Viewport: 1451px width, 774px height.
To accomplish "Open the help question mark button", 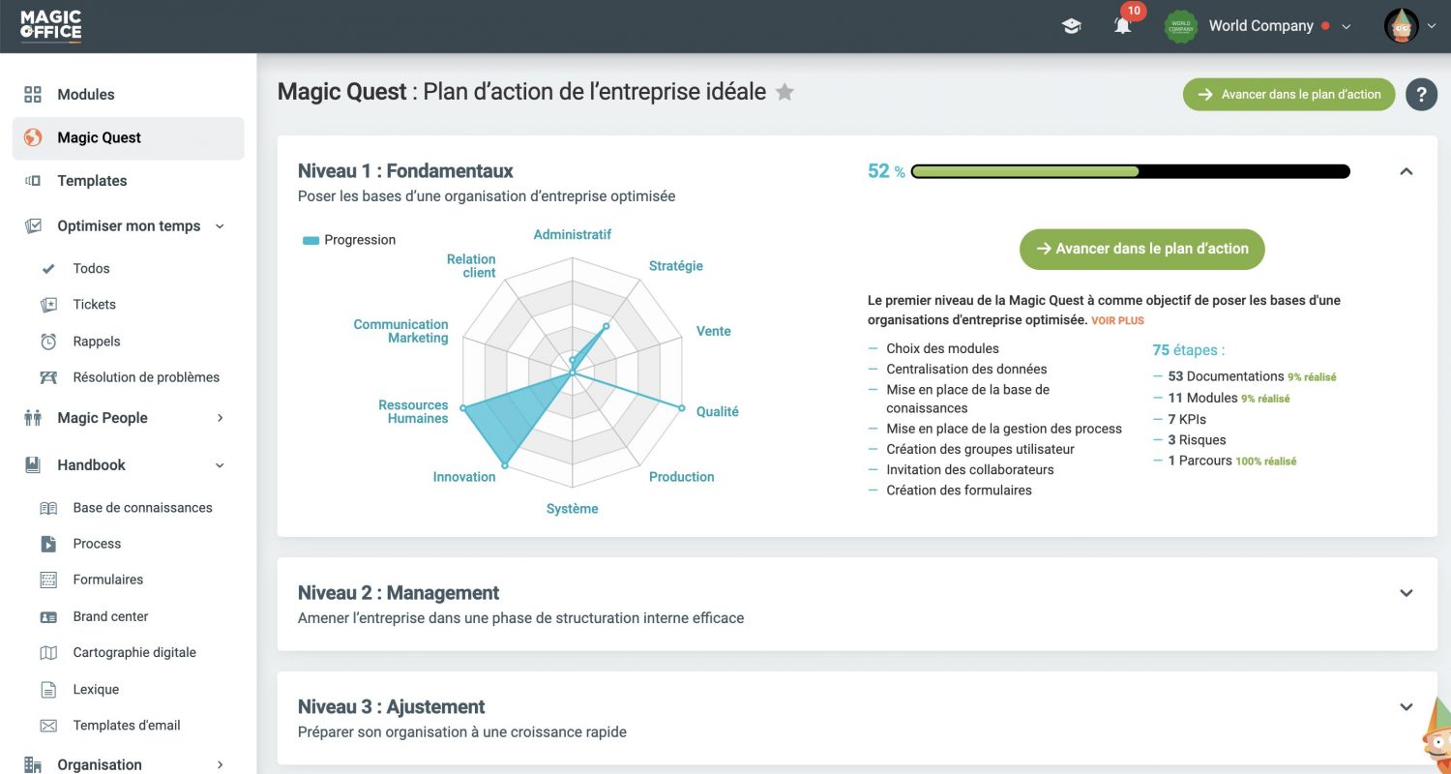I will tap(1421, 95).
